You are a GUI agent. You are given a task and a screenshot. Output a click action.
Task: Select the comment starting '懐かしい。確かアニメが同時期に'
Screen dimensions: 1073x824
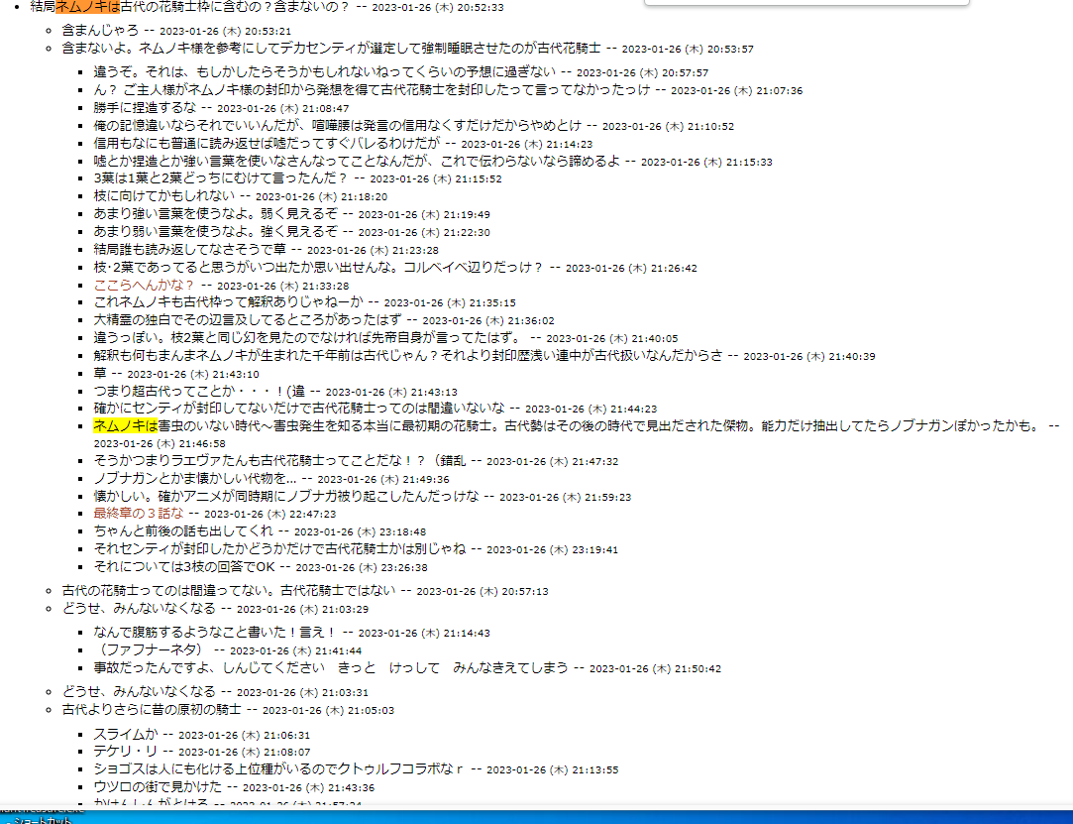click(286, 495)
